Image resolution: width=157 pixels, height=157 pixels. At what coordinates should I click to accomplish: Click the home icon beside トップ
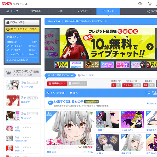[8, 11]
